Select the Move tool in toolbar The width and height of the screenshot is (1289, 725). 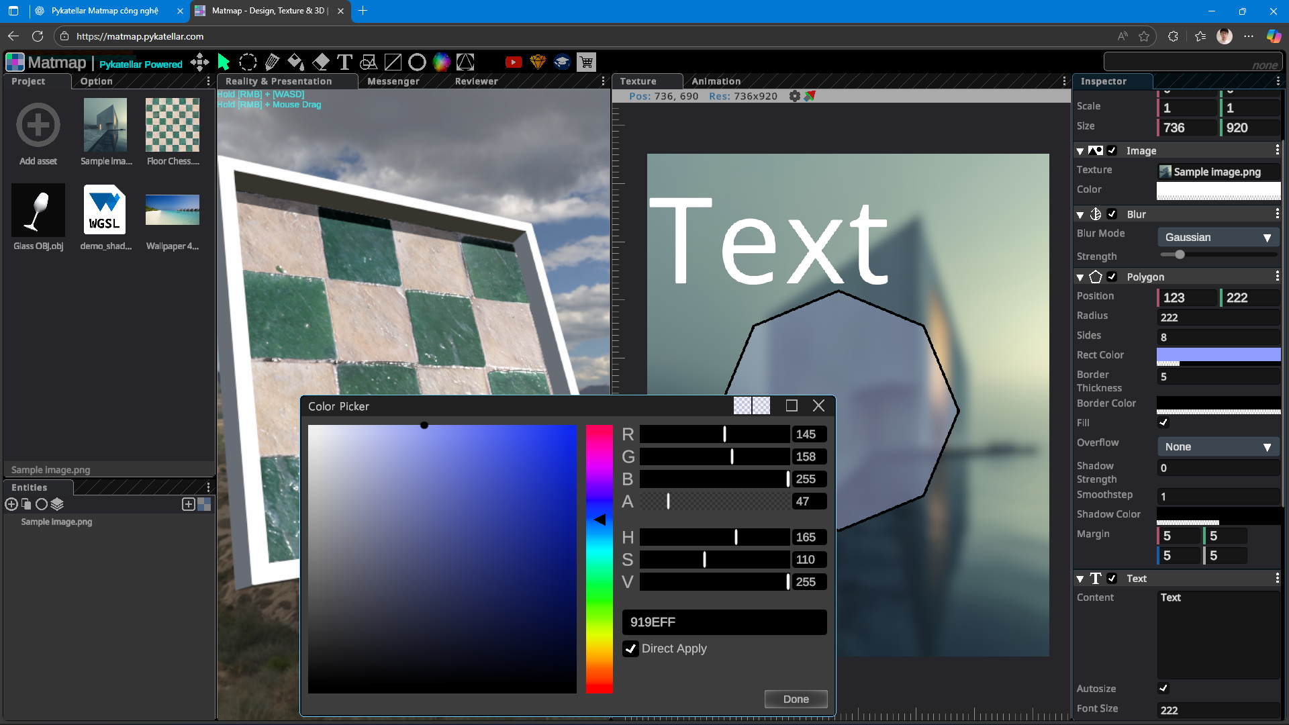click(199, 62)
